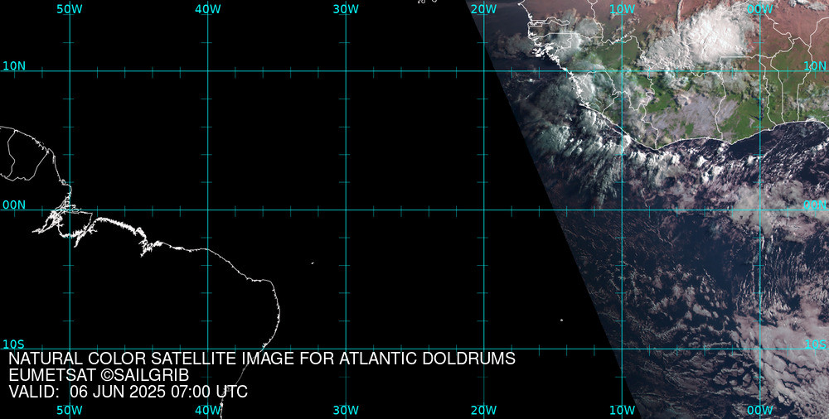Screen dimensions: 829x419
Task: Click the 'VALID: 06 JUN 2025 07:00 UTC' timestamp
Action: (x=128, y=392)
